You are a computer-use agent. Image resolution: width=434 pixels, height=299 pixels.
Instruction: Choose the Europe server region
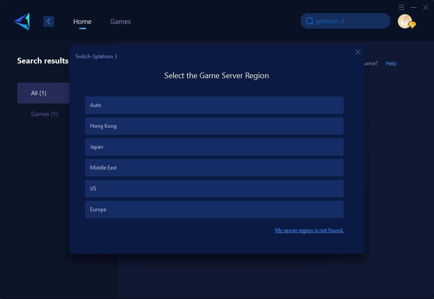pyautogui.click(x=214, y=209)
